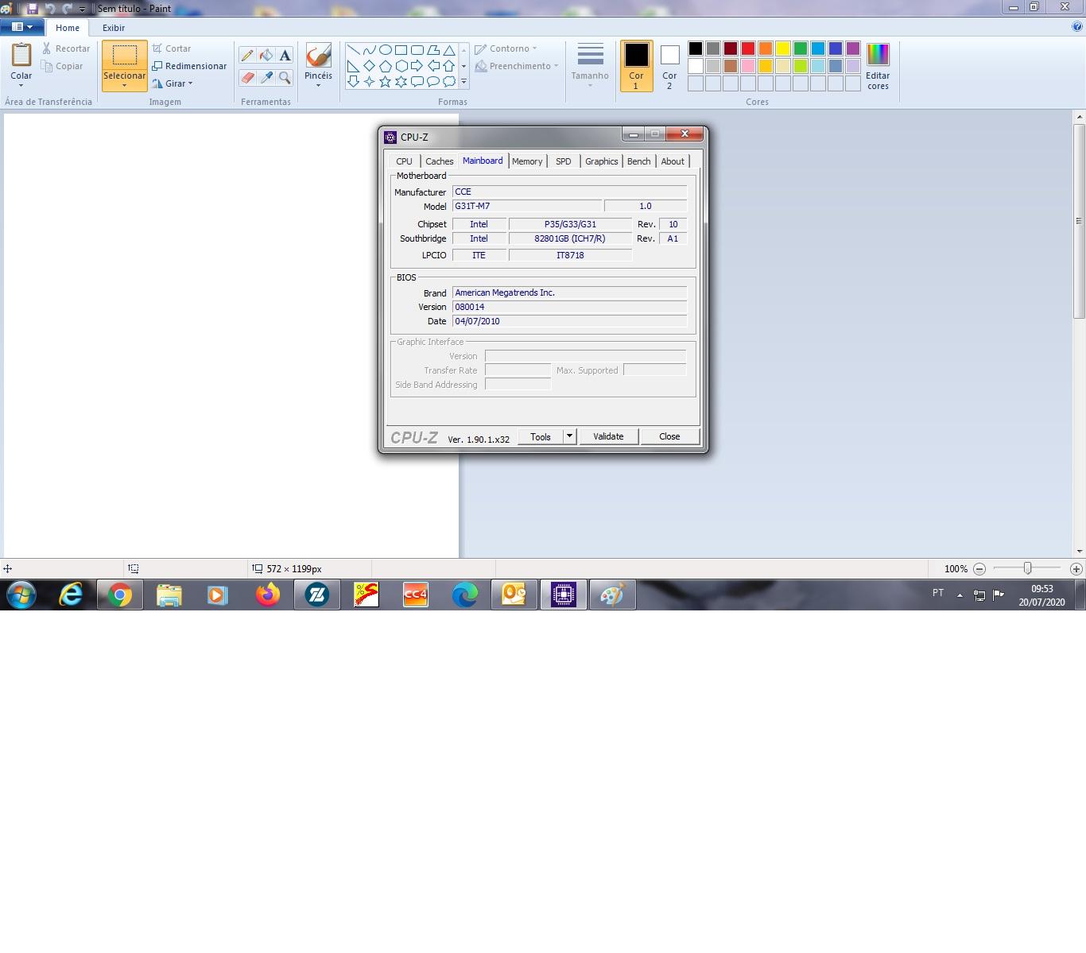The height and width of the screenshot is (953, 1086).
Task: Open the Preenchimento fill dropdown
Action: [517, 66]
